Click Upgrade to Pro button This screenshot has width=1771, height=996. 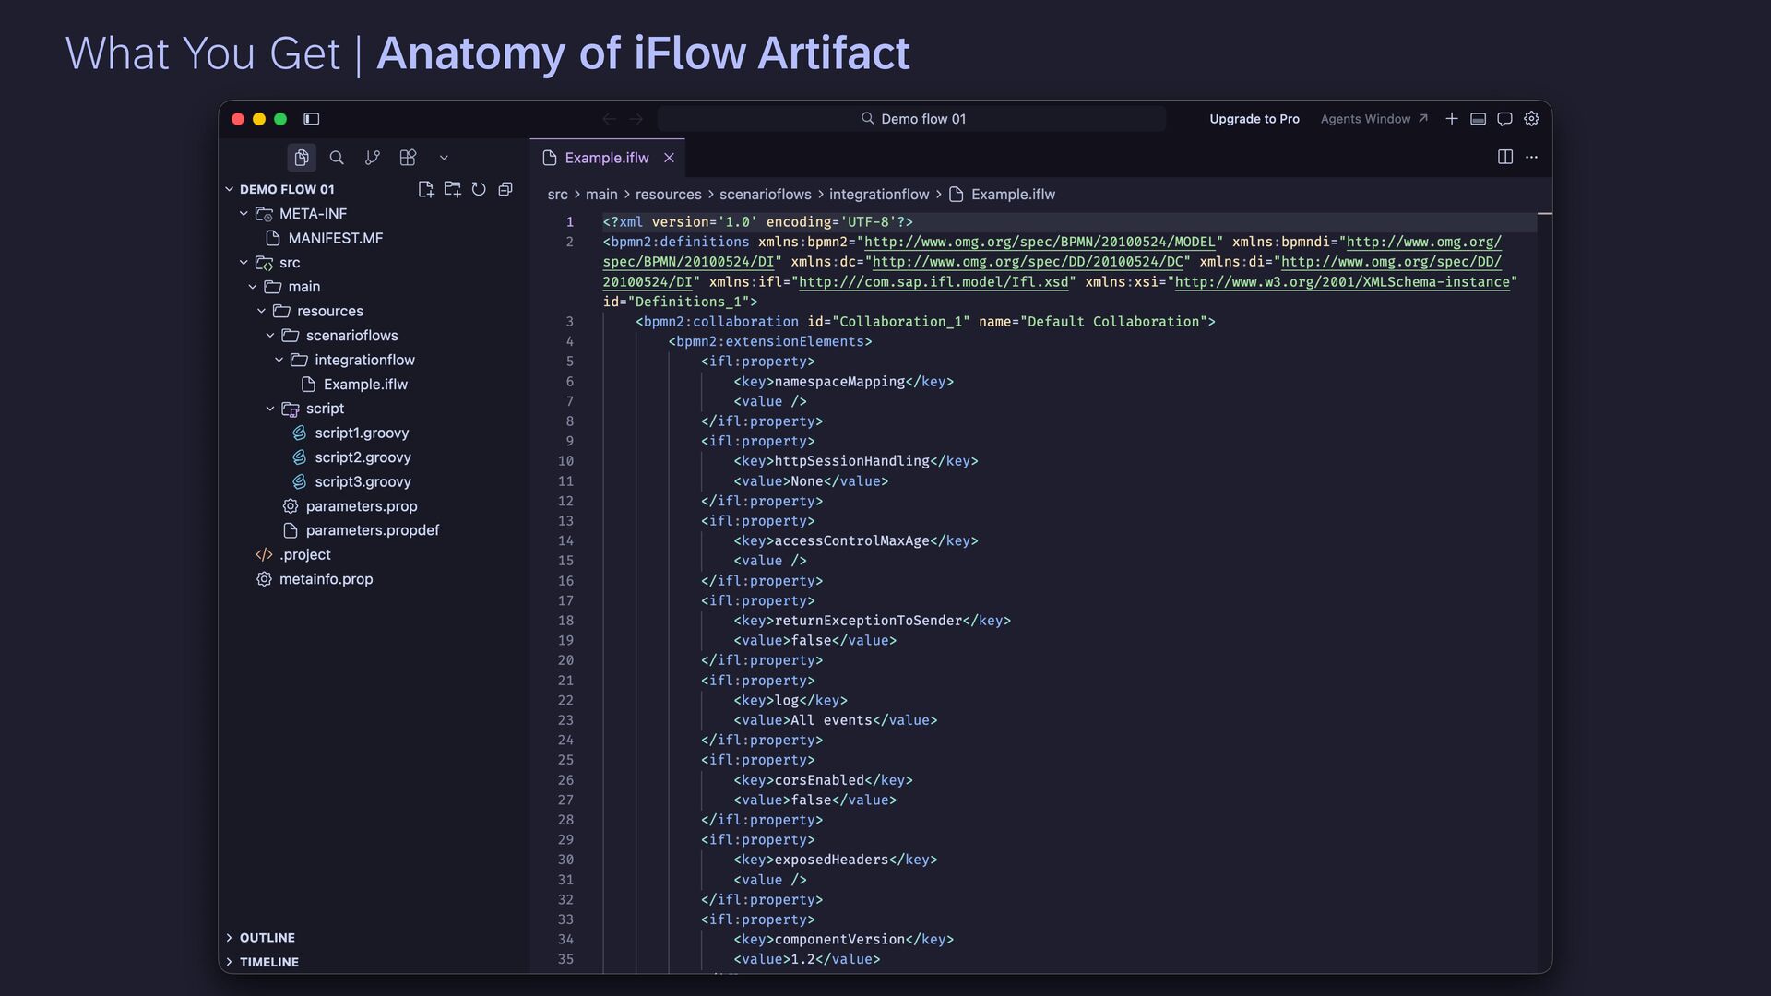point(1254,119)
